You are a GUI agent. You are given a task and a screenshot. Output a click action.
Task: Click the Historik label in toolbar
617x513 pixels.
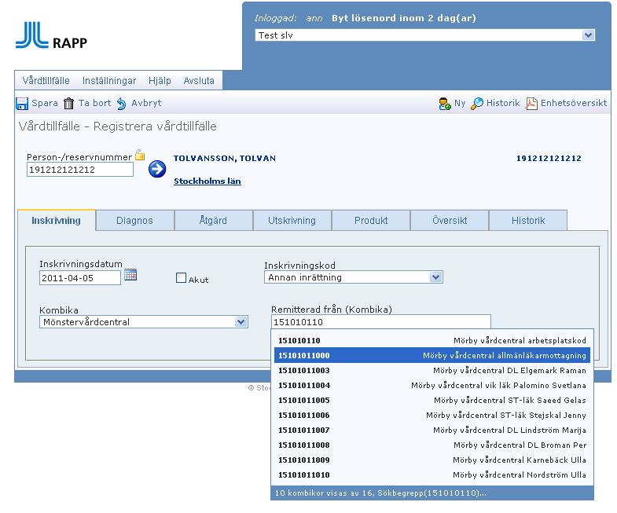[x=503, y=103]
